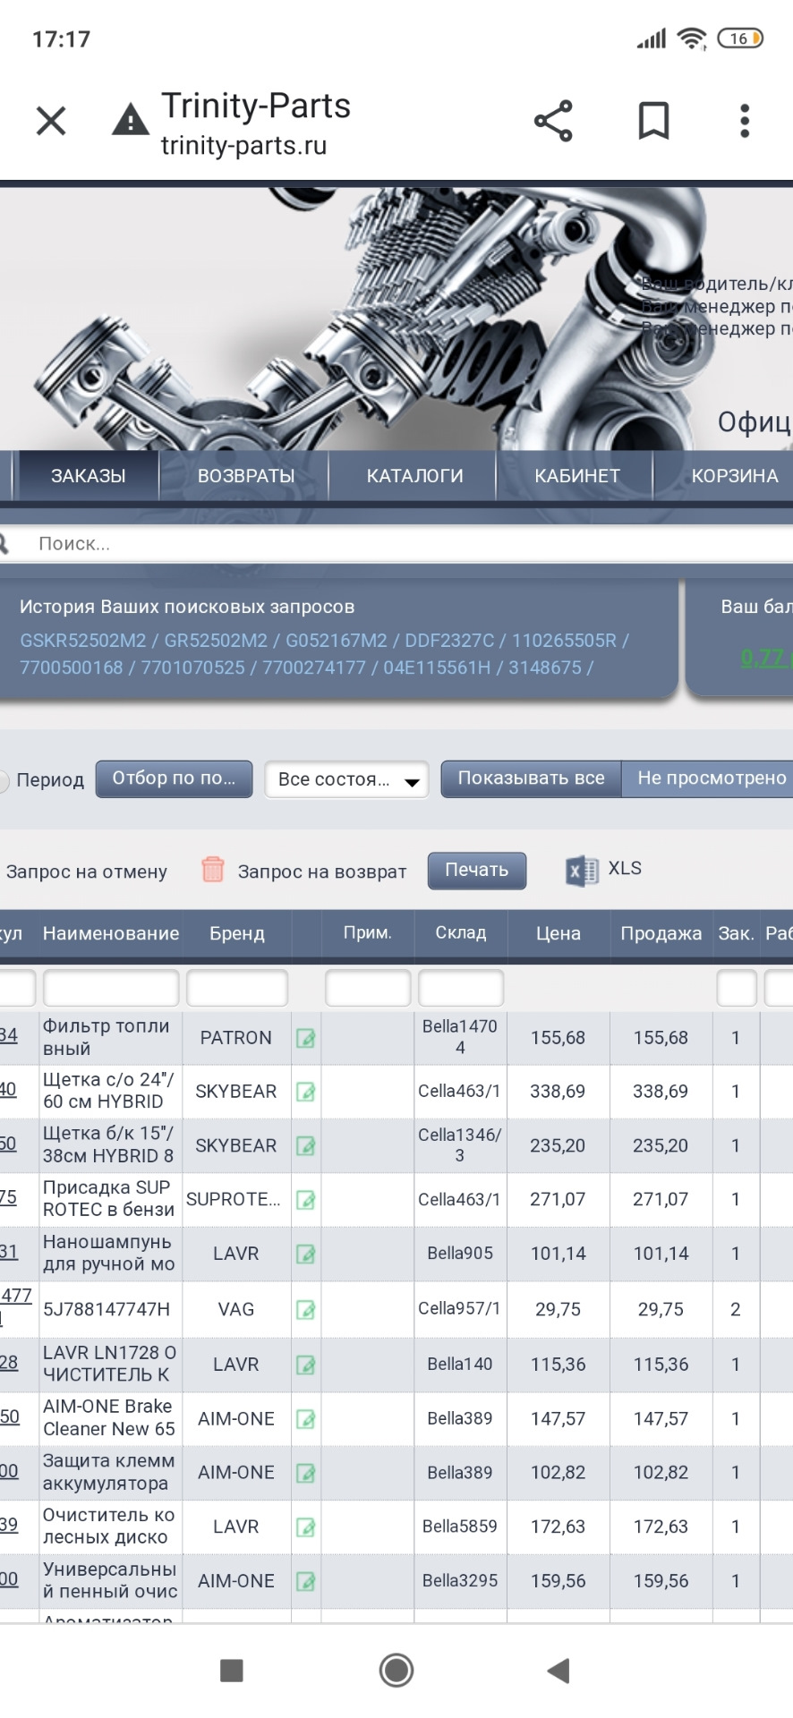Focus the Прим. column filter field
The height and width of the screenshot is (1718, 793).
pos(368,989)
